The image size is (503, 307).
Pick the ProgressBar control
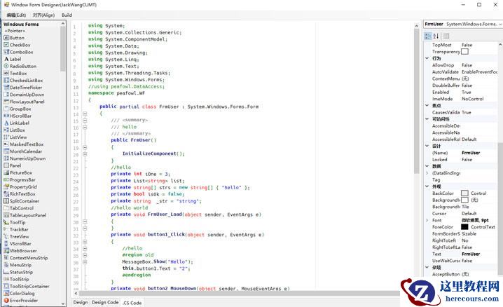click(x=20, y=180)
